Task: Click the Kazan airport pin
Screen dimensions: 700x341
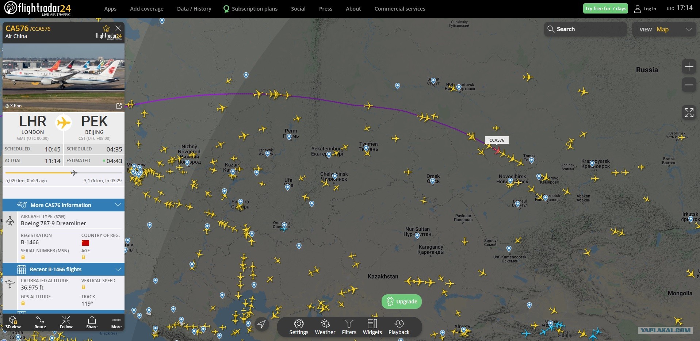Action: click(x=233, y=172)
